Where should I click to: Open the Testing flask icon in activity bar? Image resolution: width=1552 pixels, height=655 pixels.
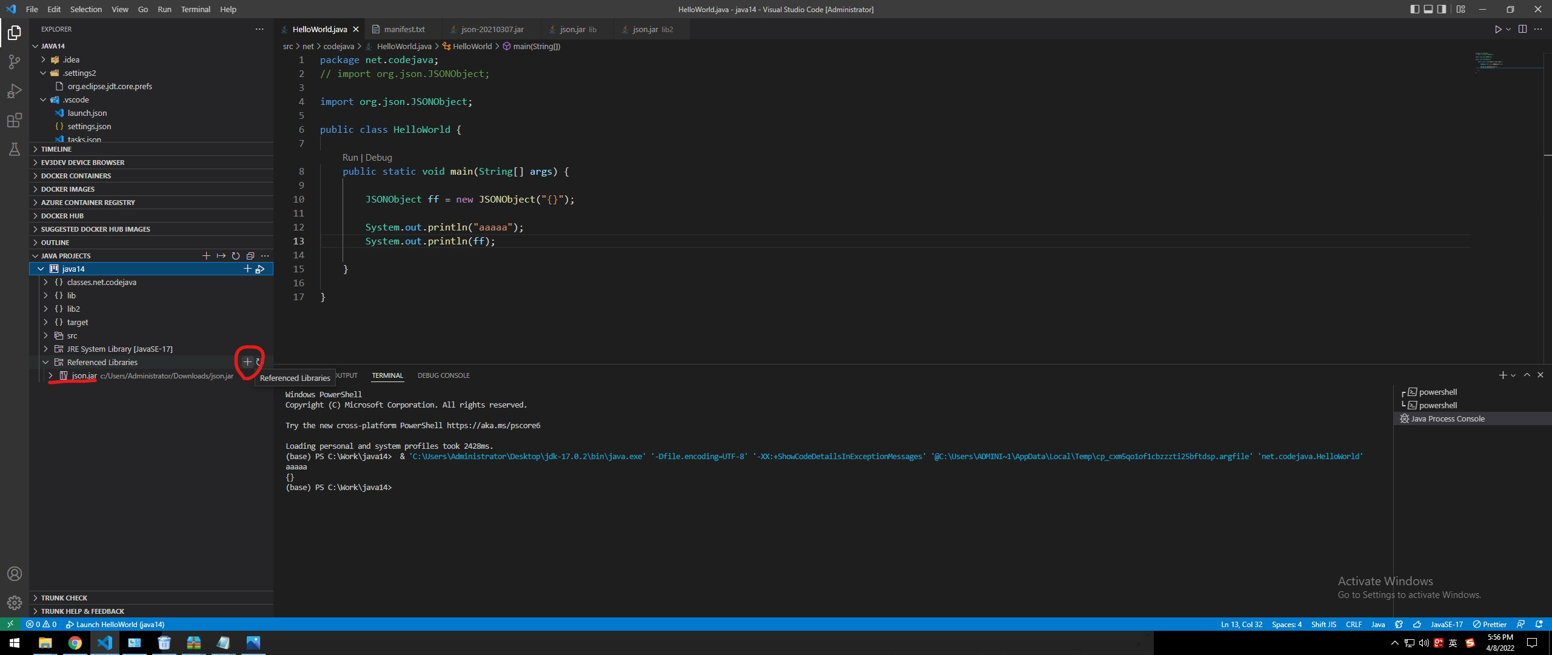(15, 149)
